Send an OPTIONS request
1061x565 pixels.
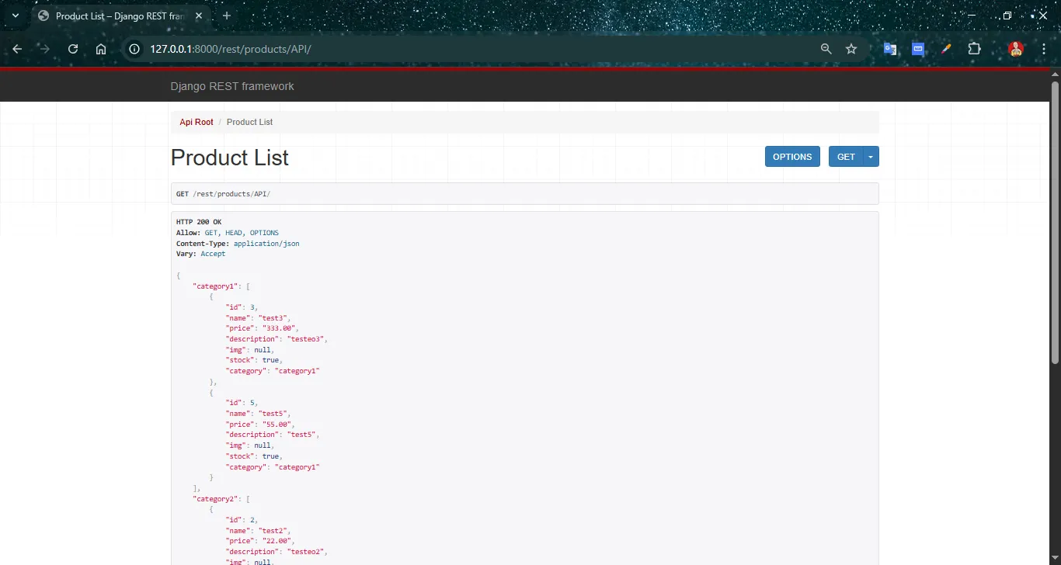click(791, 156)
